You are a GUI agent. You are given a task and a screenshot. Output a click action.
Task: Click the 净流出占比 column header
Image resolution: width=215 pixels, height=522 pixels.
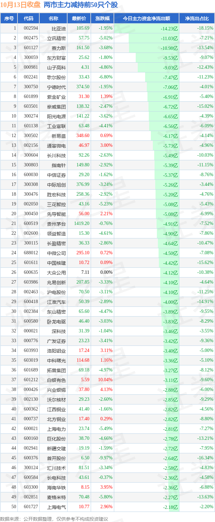197,19
